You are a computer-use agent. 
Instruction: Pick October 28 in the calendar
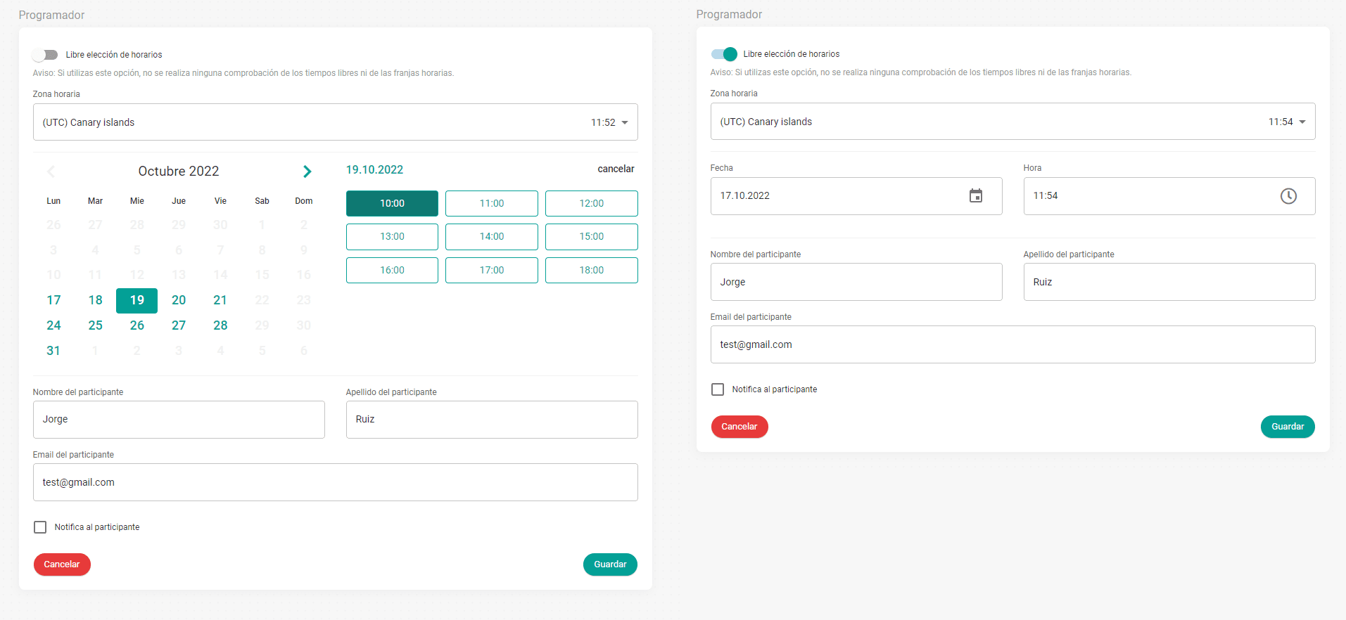pyautogui.click(x=220, y=325)
